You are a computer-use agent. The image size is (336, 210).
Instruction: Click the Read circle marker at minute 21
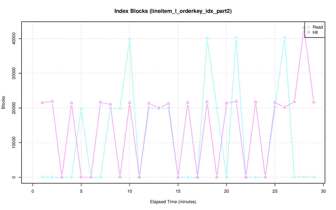click(x=236, y=38)
